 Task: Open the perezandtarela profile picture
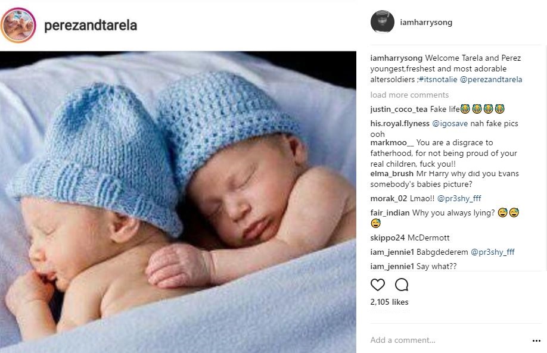[18, 25]
